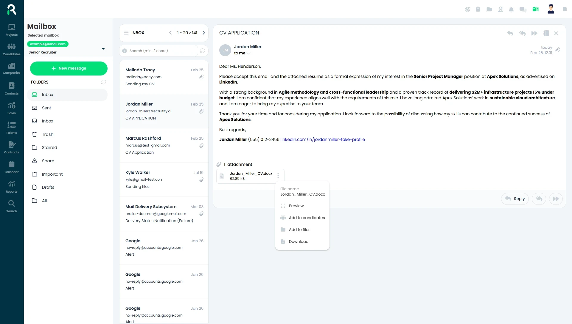Toggle the inbox hamburger menu
Image resolution: width=572 pixels, height=324 pixels.
(126, 33)
